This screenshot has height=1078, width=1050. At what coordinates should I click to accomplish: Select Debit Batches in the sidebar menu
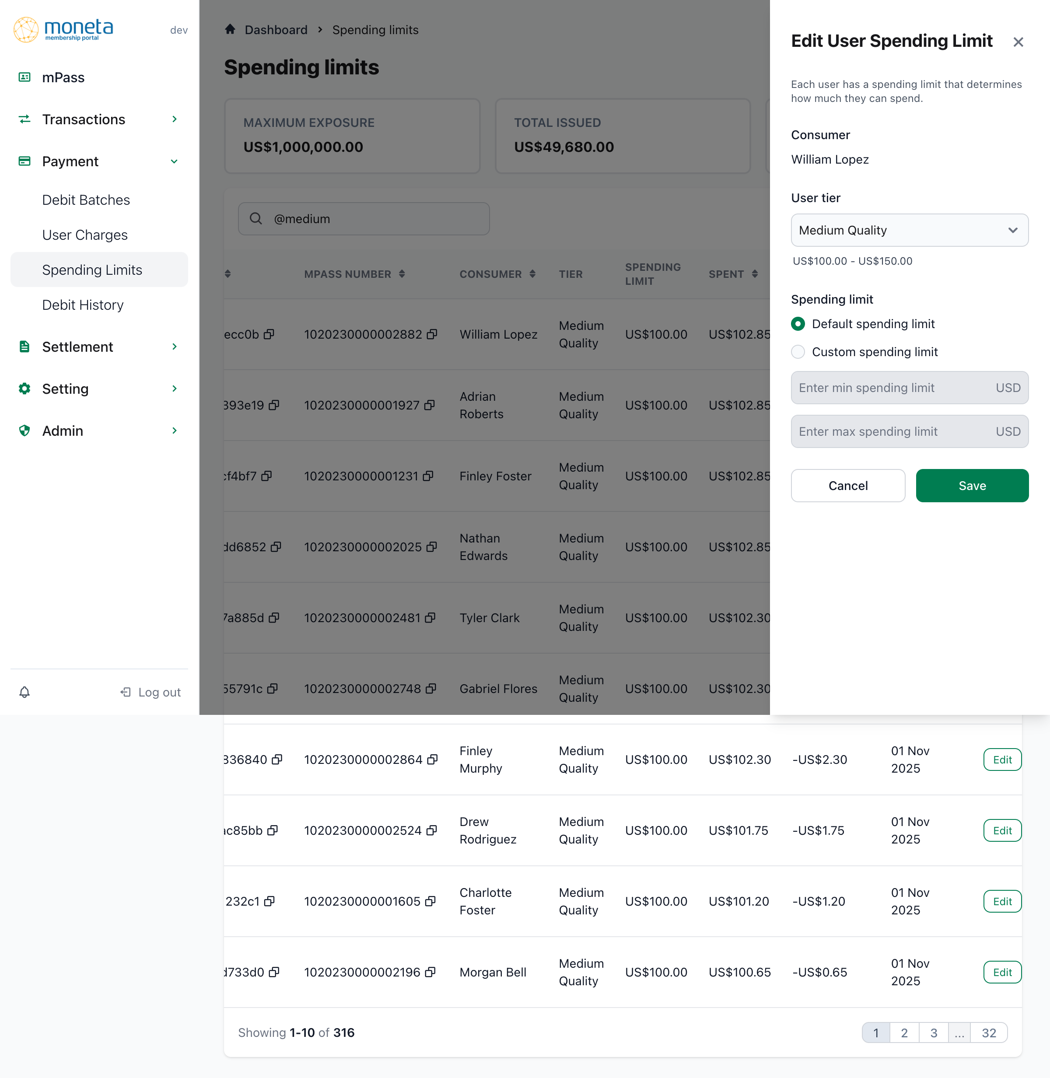point(86,199)
